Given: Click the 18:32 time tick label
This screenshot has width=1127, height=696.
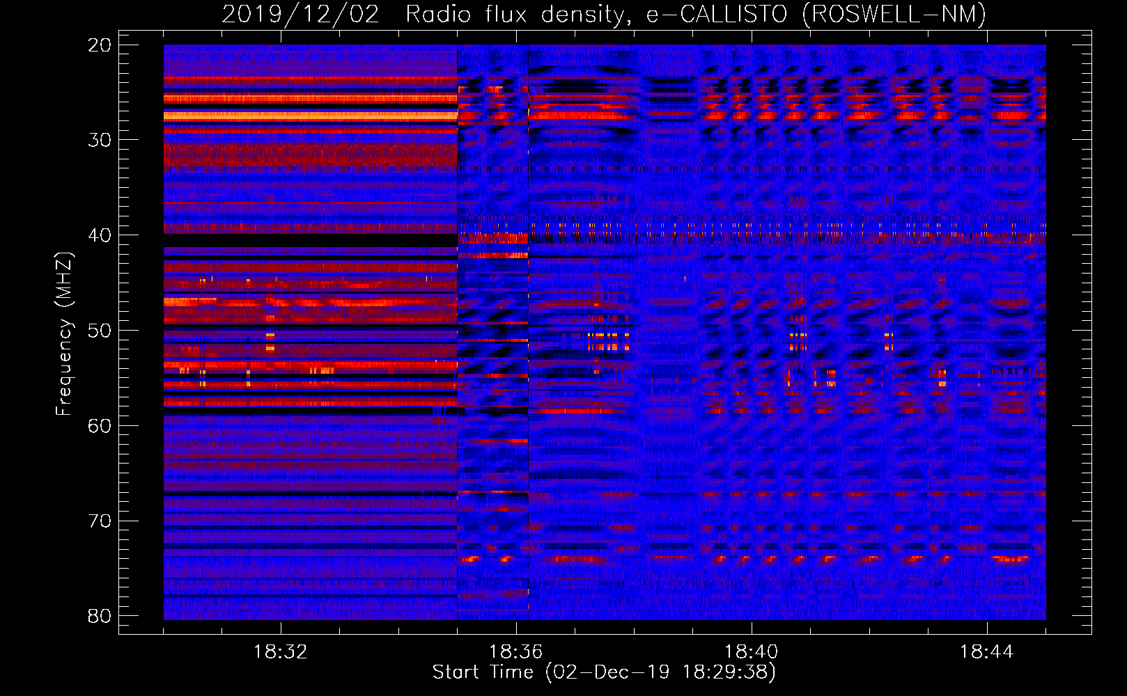Looking at the screenshot, I should click(x=281, y=652).
